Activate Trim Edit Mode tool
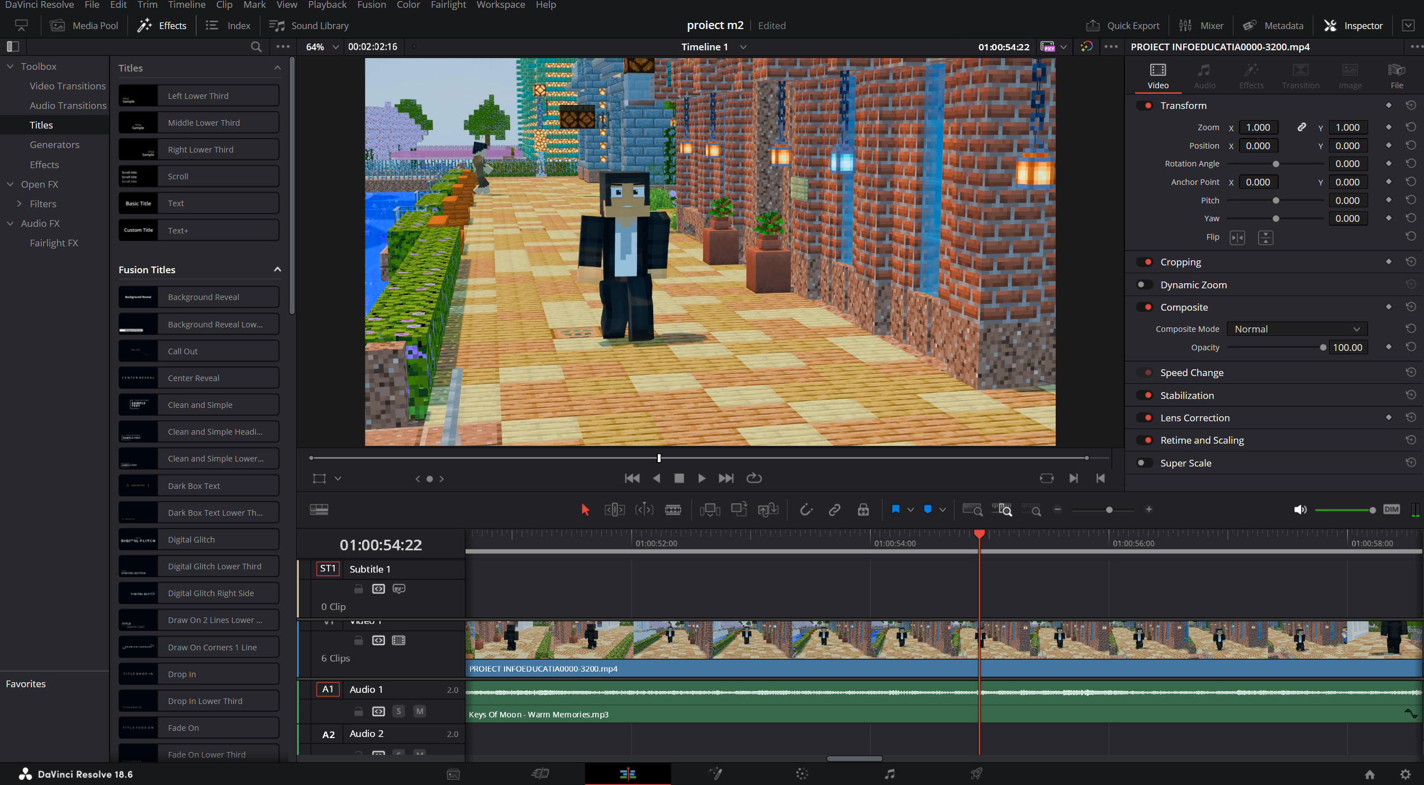The width and height of the screenshot is (1424, 785). tap(614, 510)
